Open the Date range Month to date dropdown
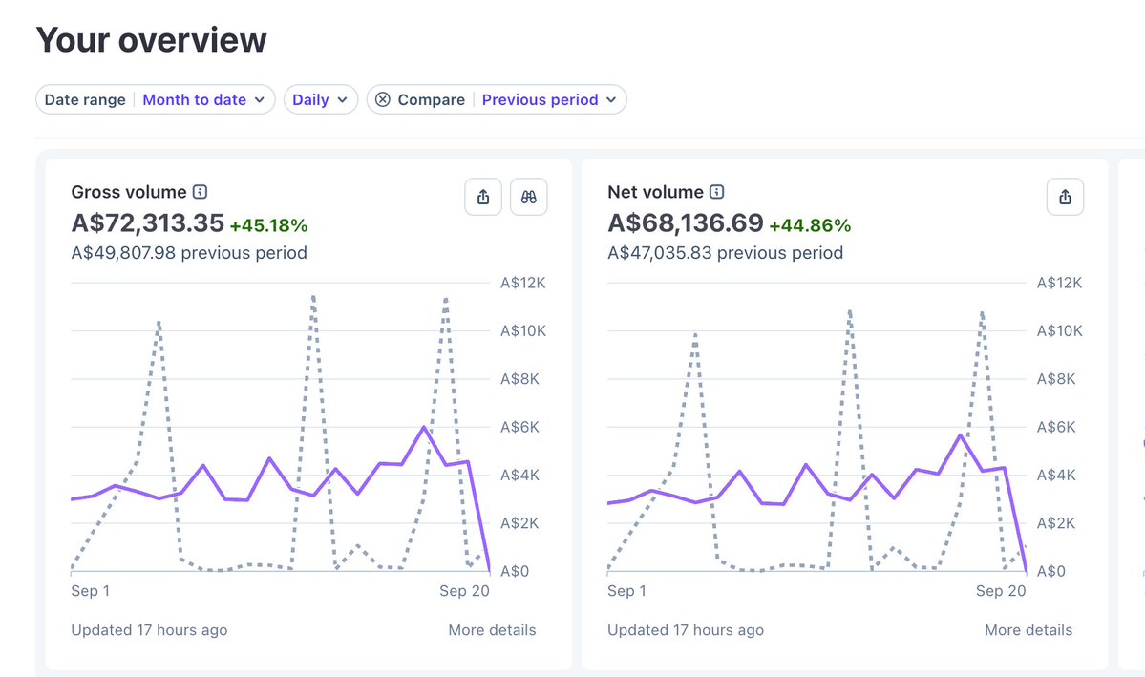Screen dimensions: 1145x677 pyautogui.click(x=156, y=99)
